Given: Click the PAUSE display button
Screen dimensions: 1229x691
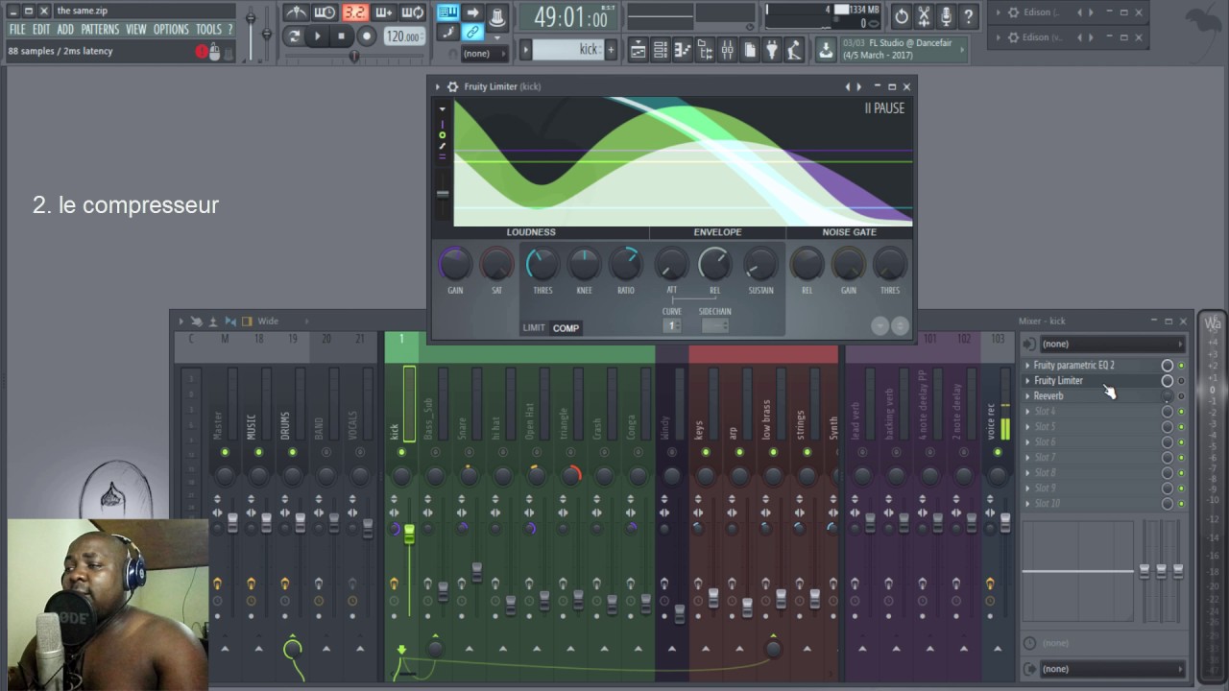Looking at the screenshot, I should point(884,108).
